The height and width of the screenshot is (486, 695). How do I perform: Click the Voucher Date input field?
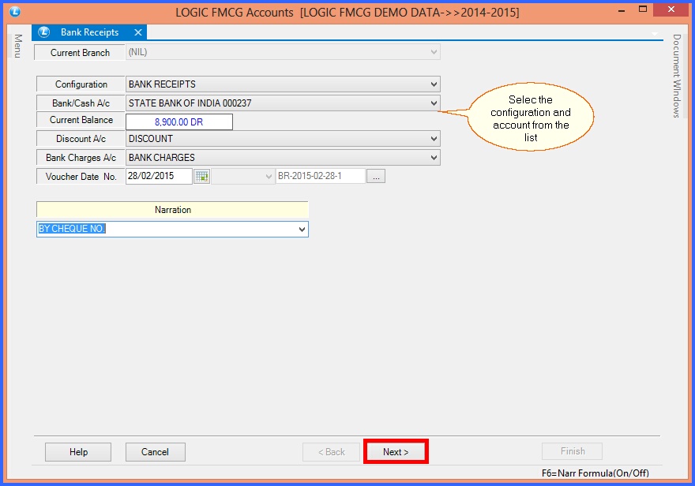[159, 177]
